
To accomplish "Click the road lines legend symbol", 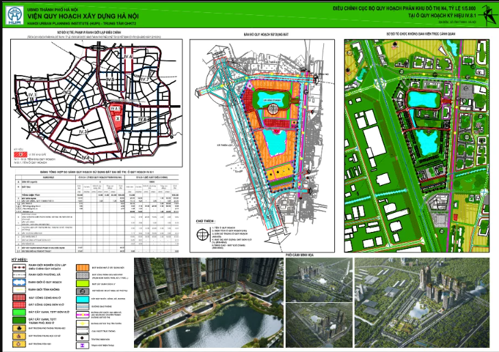I will point(83,306).
